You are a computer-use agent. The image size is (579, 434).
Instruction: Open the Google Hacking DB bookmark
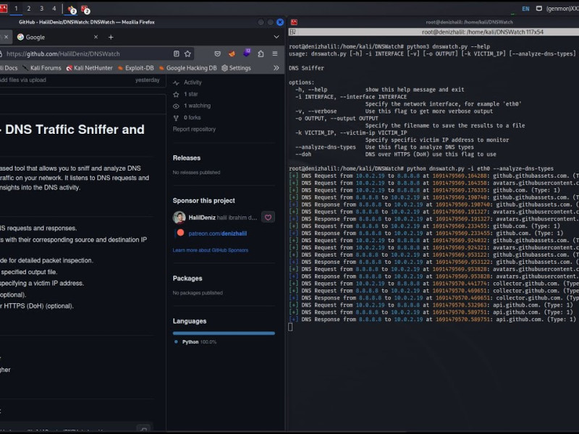tap(187, 68)
